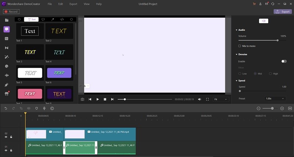
Task: Open the Effects store sidebar icon
Action: click(7, 94)
